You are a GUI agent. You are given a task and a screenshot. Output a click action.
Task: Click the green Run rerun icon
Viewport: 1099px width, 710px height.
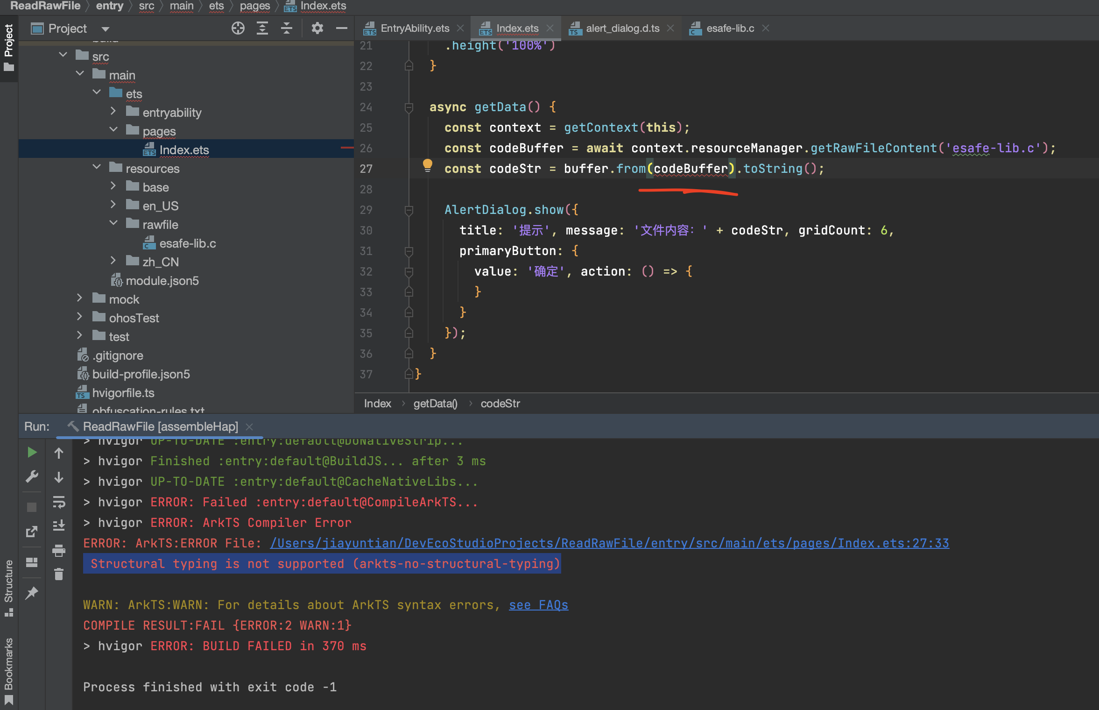(x=32, y=452)
